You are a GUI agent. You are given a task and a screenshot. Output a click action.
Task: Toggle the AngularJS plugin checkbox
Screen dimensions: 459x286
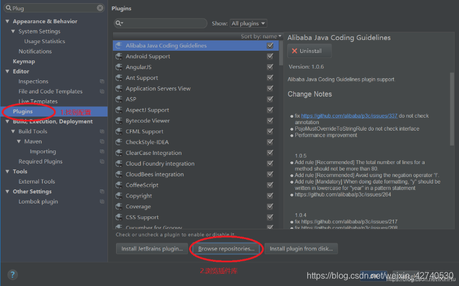tap(270, 67)
